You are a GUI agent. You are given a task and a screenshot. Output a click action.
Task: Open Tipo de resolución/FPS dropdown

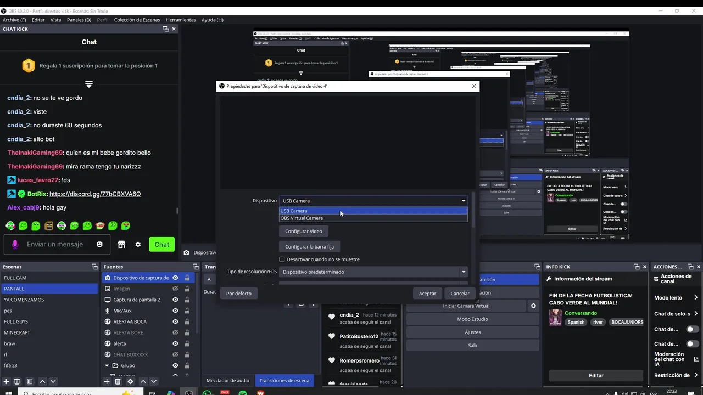pyautogui.click(x=373, y=272)
